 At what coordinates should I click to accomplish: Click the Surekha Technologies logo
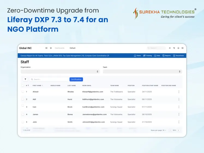click(x=164, y=13)
